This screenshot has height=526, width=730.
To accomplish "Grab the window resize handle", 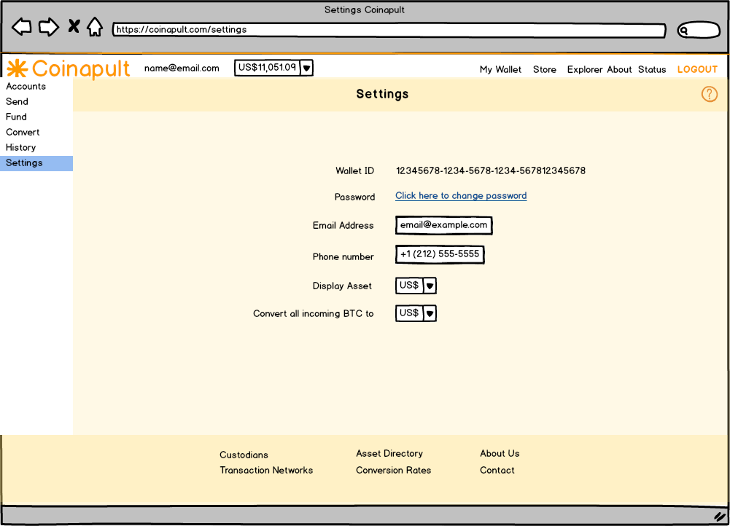I will [718, 515].
